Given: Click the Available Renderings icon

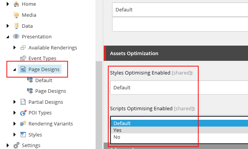Looking at the screenshot, I should coord(23,48).
